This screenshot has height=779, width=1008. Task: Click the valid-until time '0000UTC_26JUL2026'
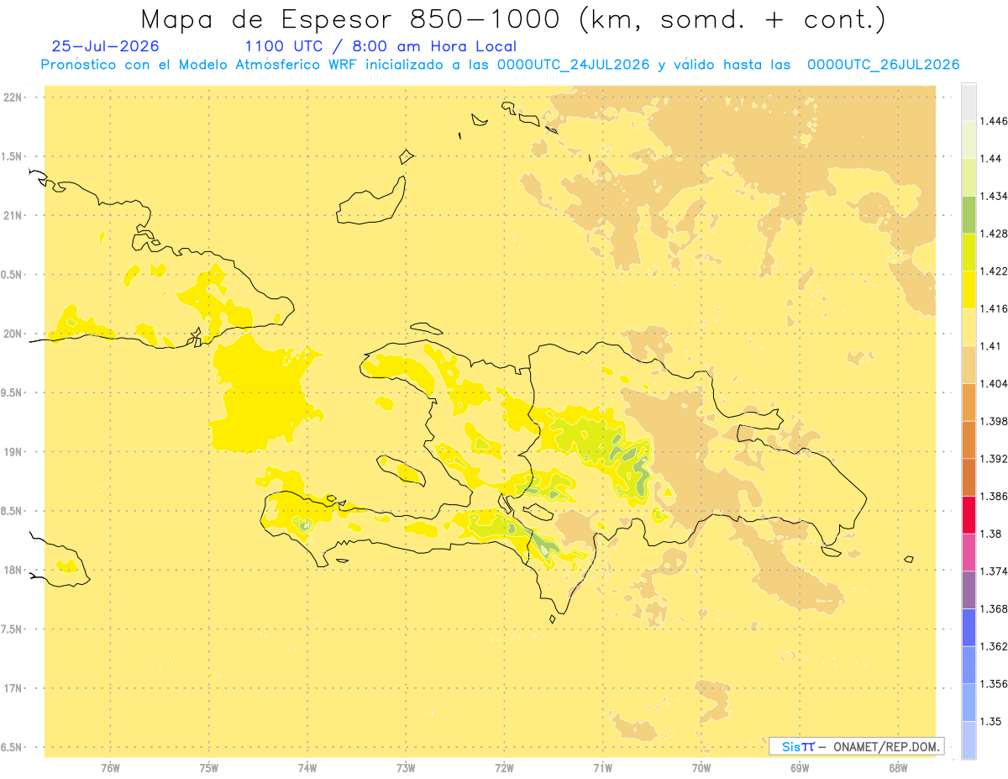point(883,65)
